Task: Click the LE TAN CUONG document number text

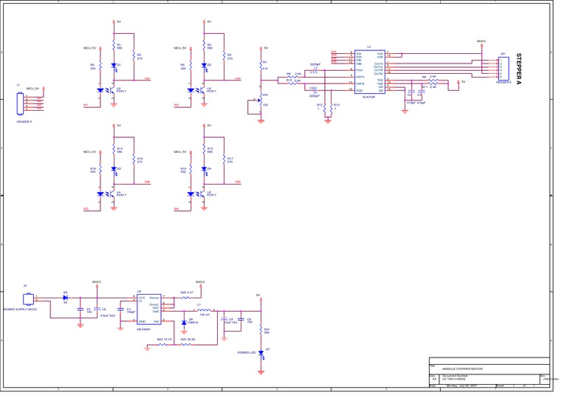Action: tap(454, 379)
